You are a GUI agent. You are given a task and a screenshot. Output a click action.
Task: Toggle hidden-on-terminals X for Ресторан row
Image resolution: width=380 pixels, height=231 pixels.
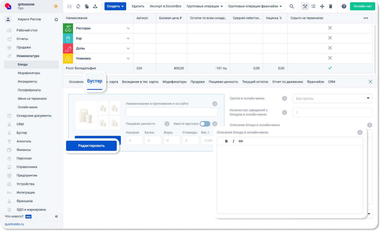[x=330, y=28]
